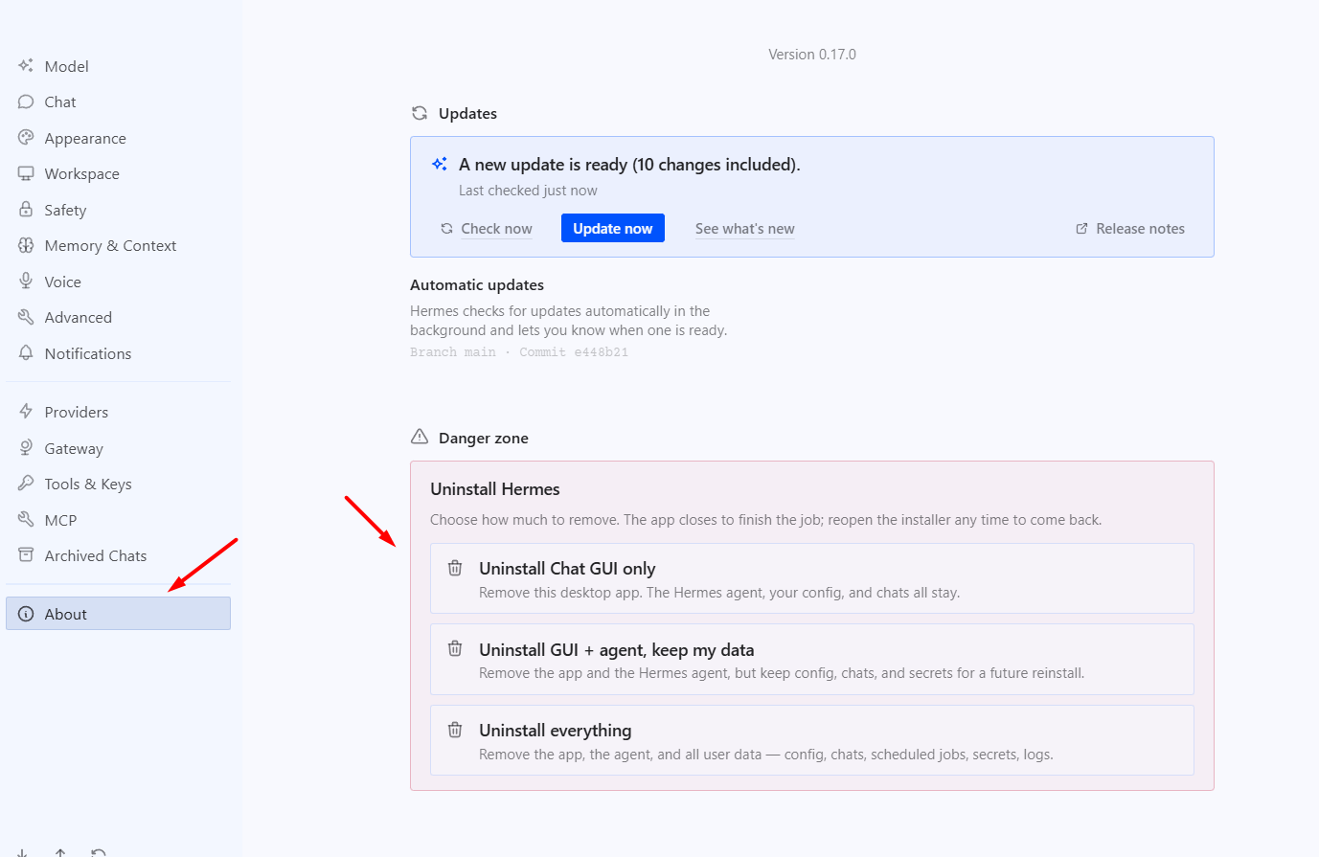Open the See what's new link
This screenshot has height=857, width=1319.
pos(745,229)
